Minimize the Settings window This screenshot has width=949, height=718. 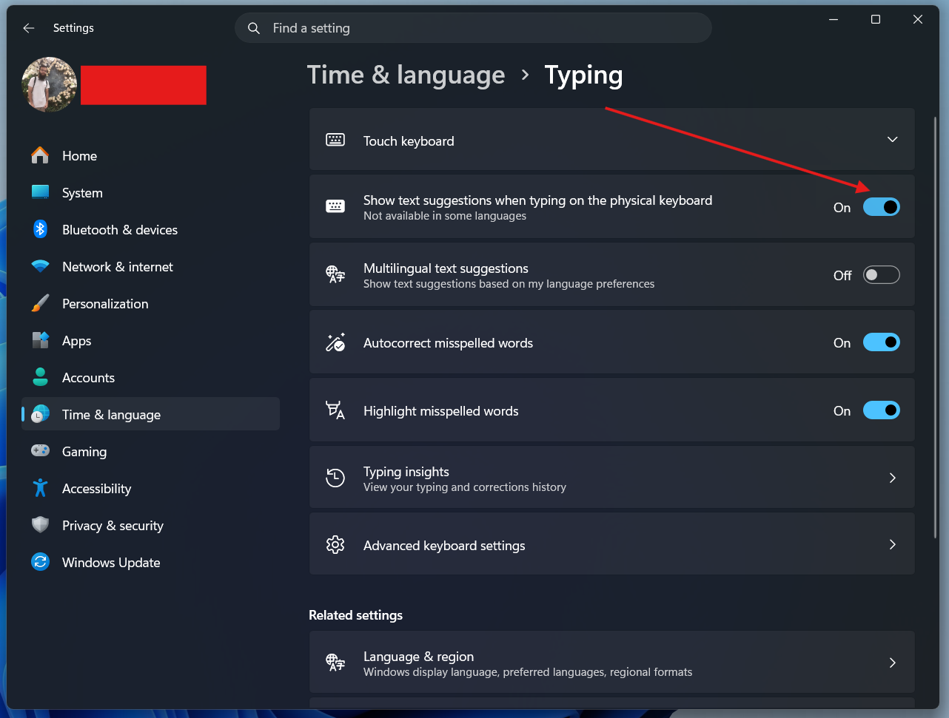[x=834, y=20]
